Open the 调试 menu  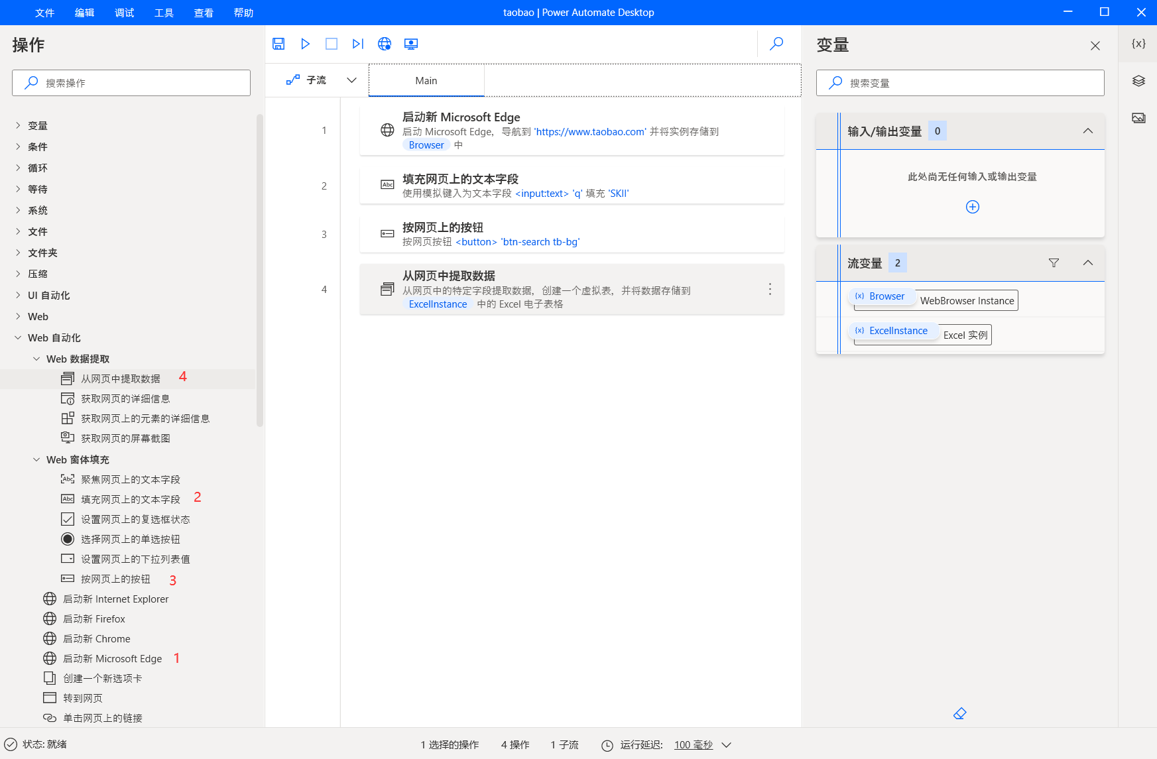pyautogui.click(x=124, y=13)
